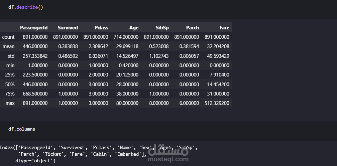337x166 pixels.
Task: Select the max row label
Action: (10, 103)
